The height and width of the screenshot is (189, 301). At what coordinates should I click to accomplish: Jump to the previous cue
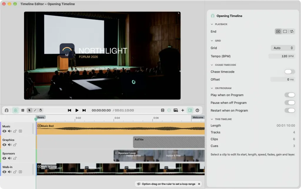pos(69,110)
